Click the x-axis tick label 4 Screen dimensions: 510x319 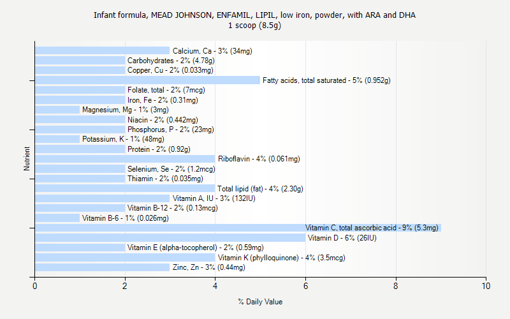[x=215, y=286]
